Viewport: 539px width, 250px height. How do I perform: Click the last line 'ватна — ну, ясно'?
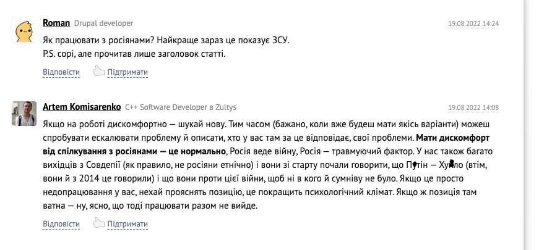point(150,206)
